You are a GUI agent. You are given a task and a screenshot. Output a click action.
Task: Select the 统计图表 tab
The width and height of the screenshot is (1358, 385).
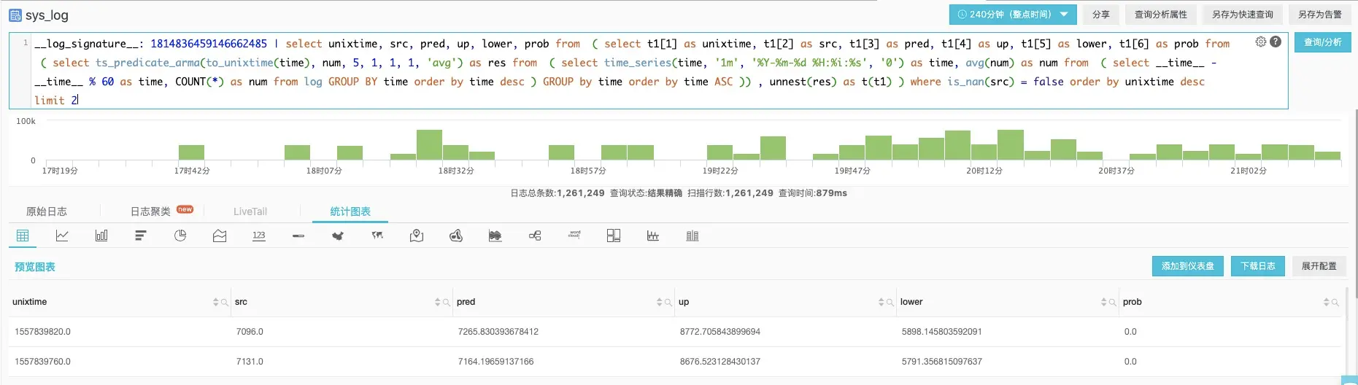(350, 211)
